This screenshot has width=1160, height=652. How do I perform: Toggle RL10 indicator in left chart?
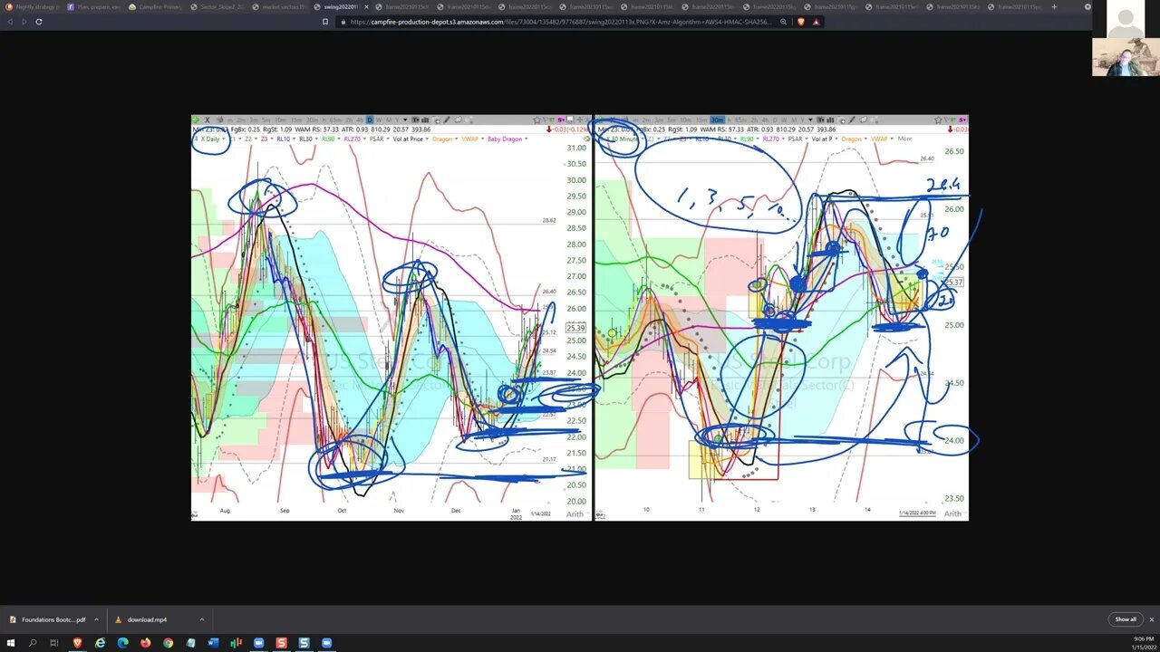[284, 139]
